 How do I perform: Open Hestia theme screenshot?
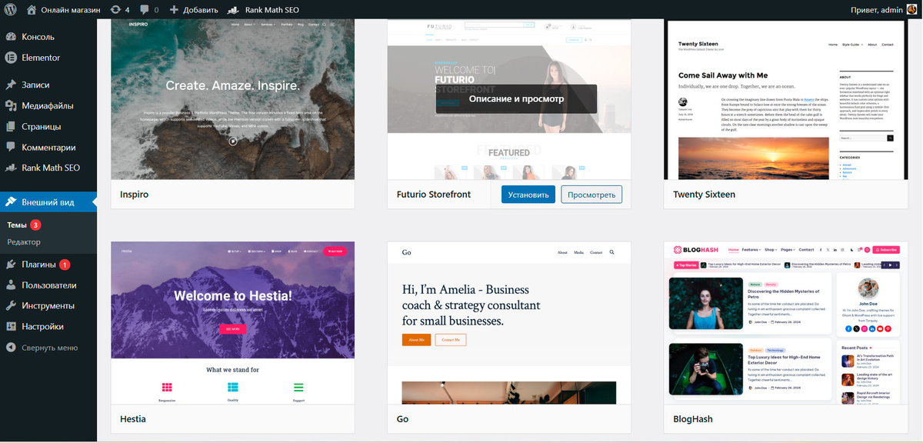coord(233,322)
